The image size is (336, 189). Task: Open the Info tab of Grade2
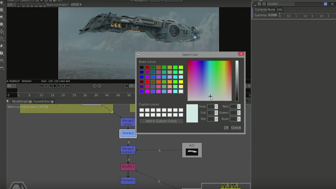click(280, 10)
